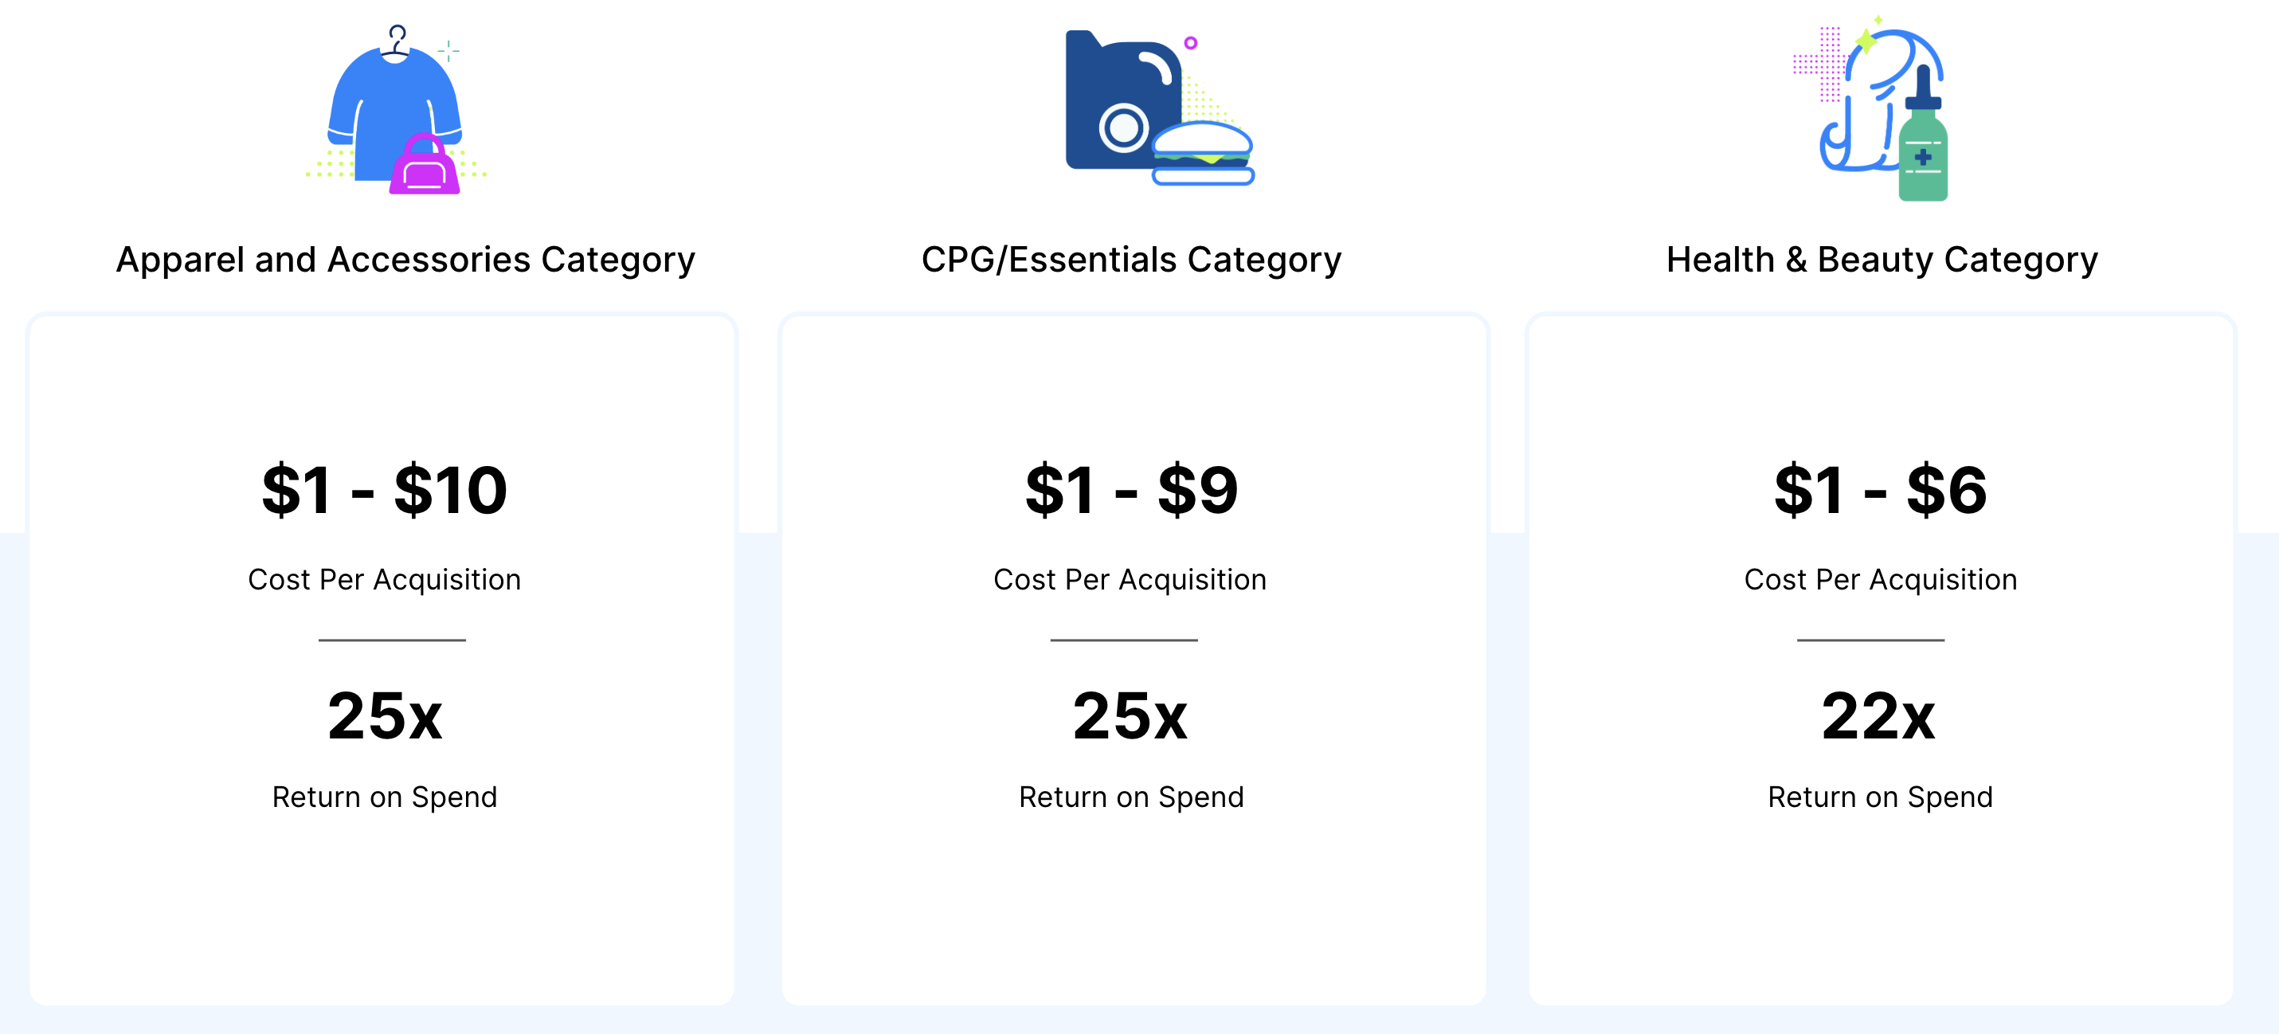This screenshot has width=2279, height=1034.
Task: Click the $1 - $9 cost figure
Action: 1130,489
